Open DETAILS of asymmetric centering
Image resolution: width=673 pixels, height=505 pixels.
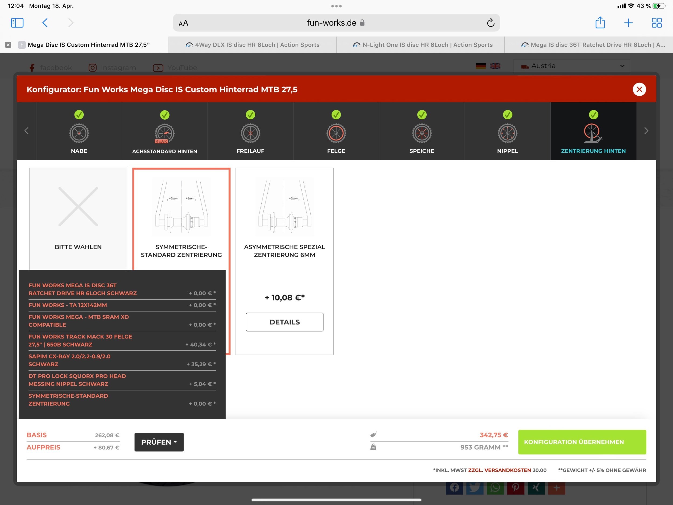point(285,322)
